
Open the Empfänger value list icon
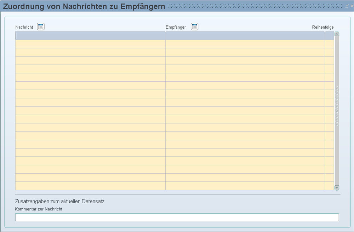194,27
